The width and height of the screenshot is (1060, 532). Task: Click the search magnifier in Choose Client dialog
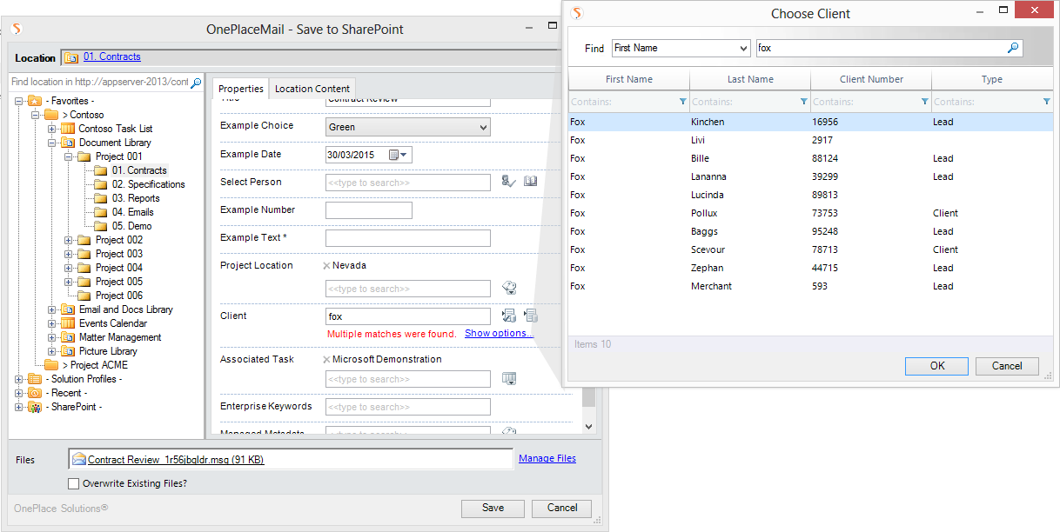tap(1013, 49)
